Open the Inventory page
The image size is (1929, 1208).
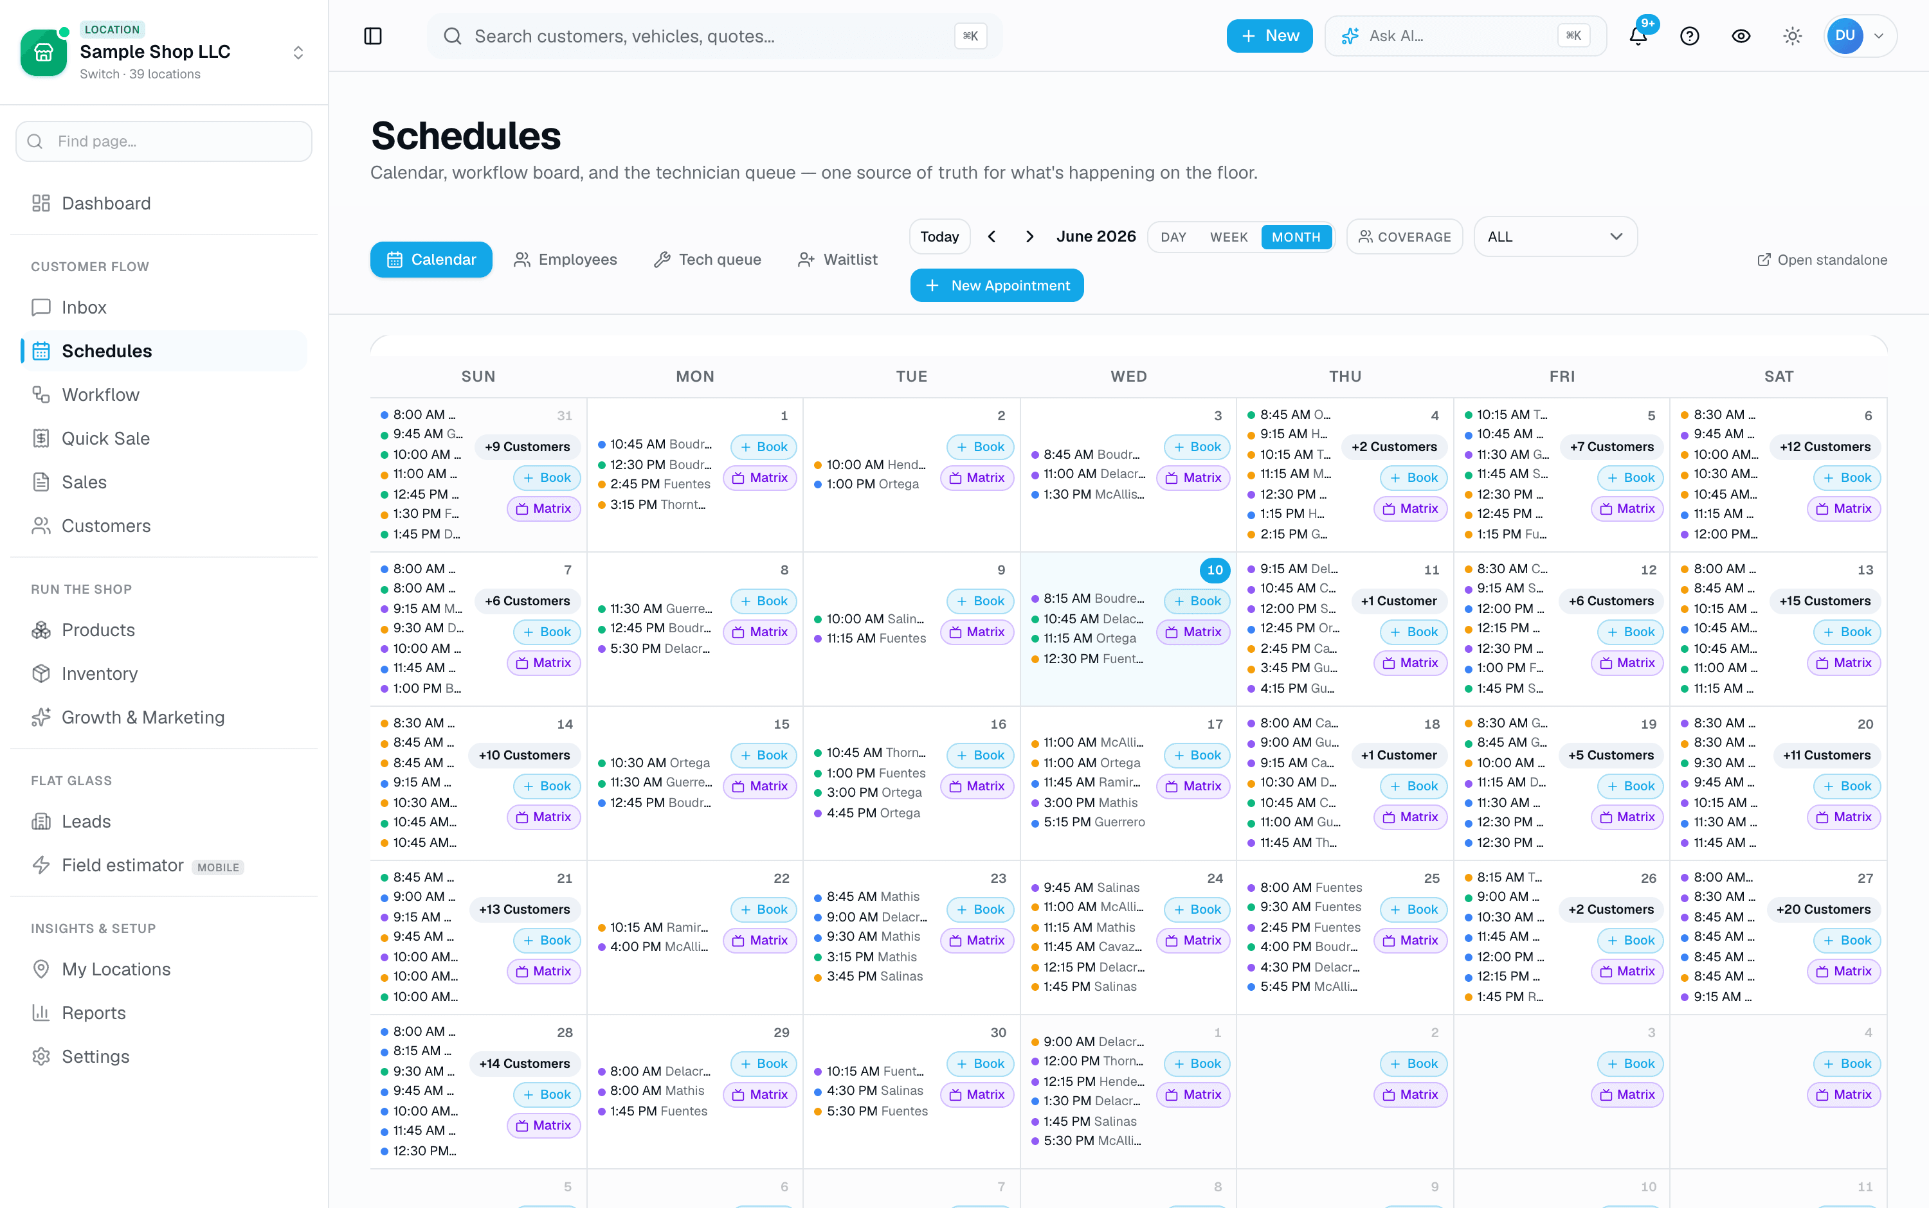[164, 673]
